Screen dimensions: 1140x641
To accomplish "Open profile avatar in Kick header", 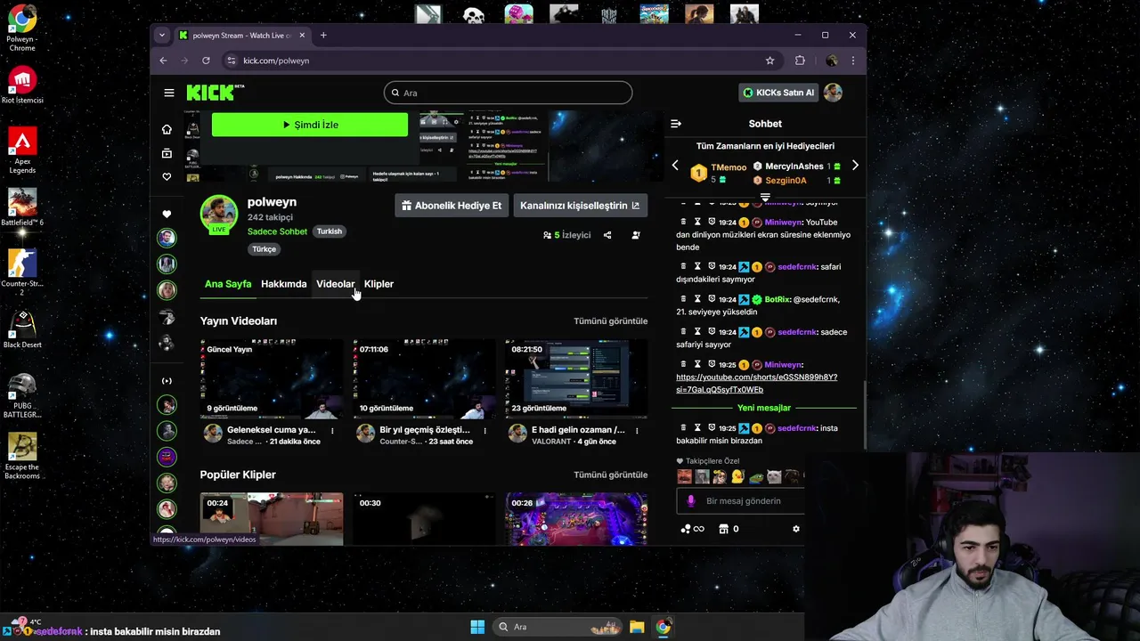I will (x=832, y=93).
